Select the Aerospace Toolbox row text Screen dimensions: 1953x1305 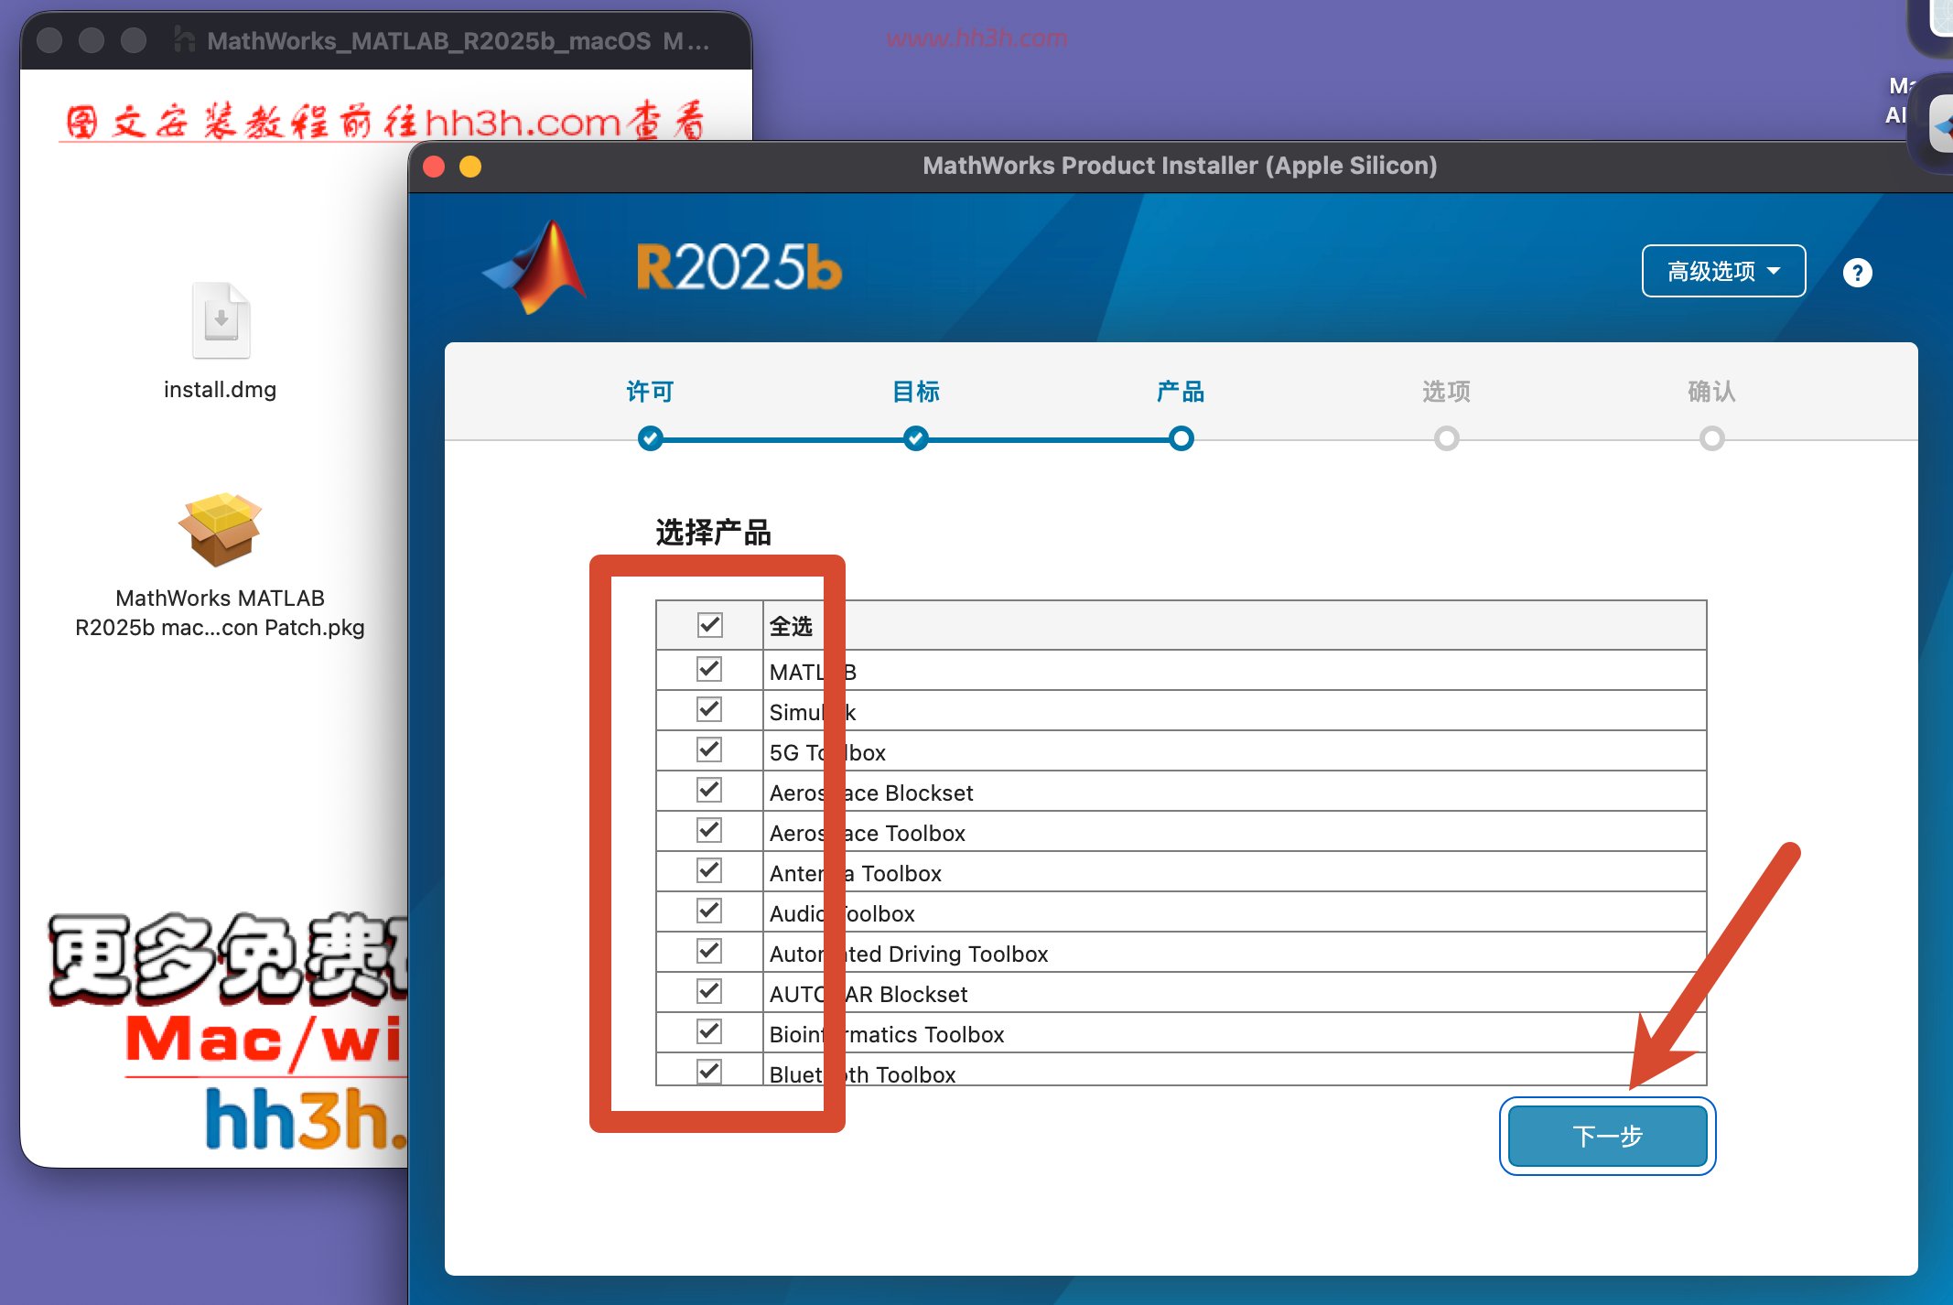pyautogui.click(x=868, y=833)
